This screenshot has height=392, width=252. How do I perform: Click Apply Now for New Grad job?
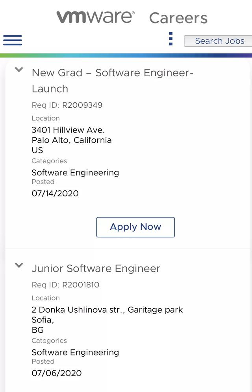pyautogui.click(x=135, y=227)
